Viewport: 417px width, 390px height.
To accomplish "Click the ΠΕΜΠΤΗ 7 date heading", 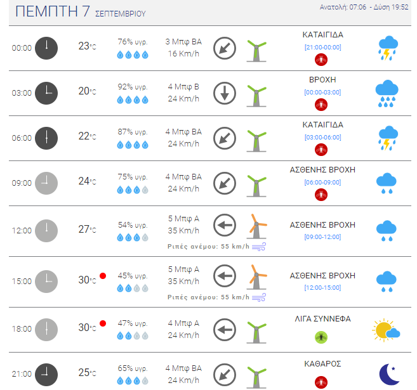I will click(x=53, y=11).
